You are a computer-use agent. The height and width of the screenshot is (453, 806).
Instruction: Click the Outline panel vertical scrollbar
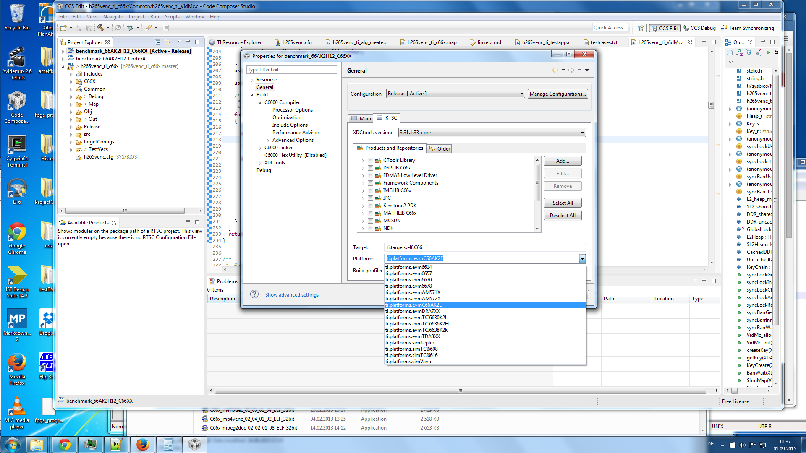775,200
